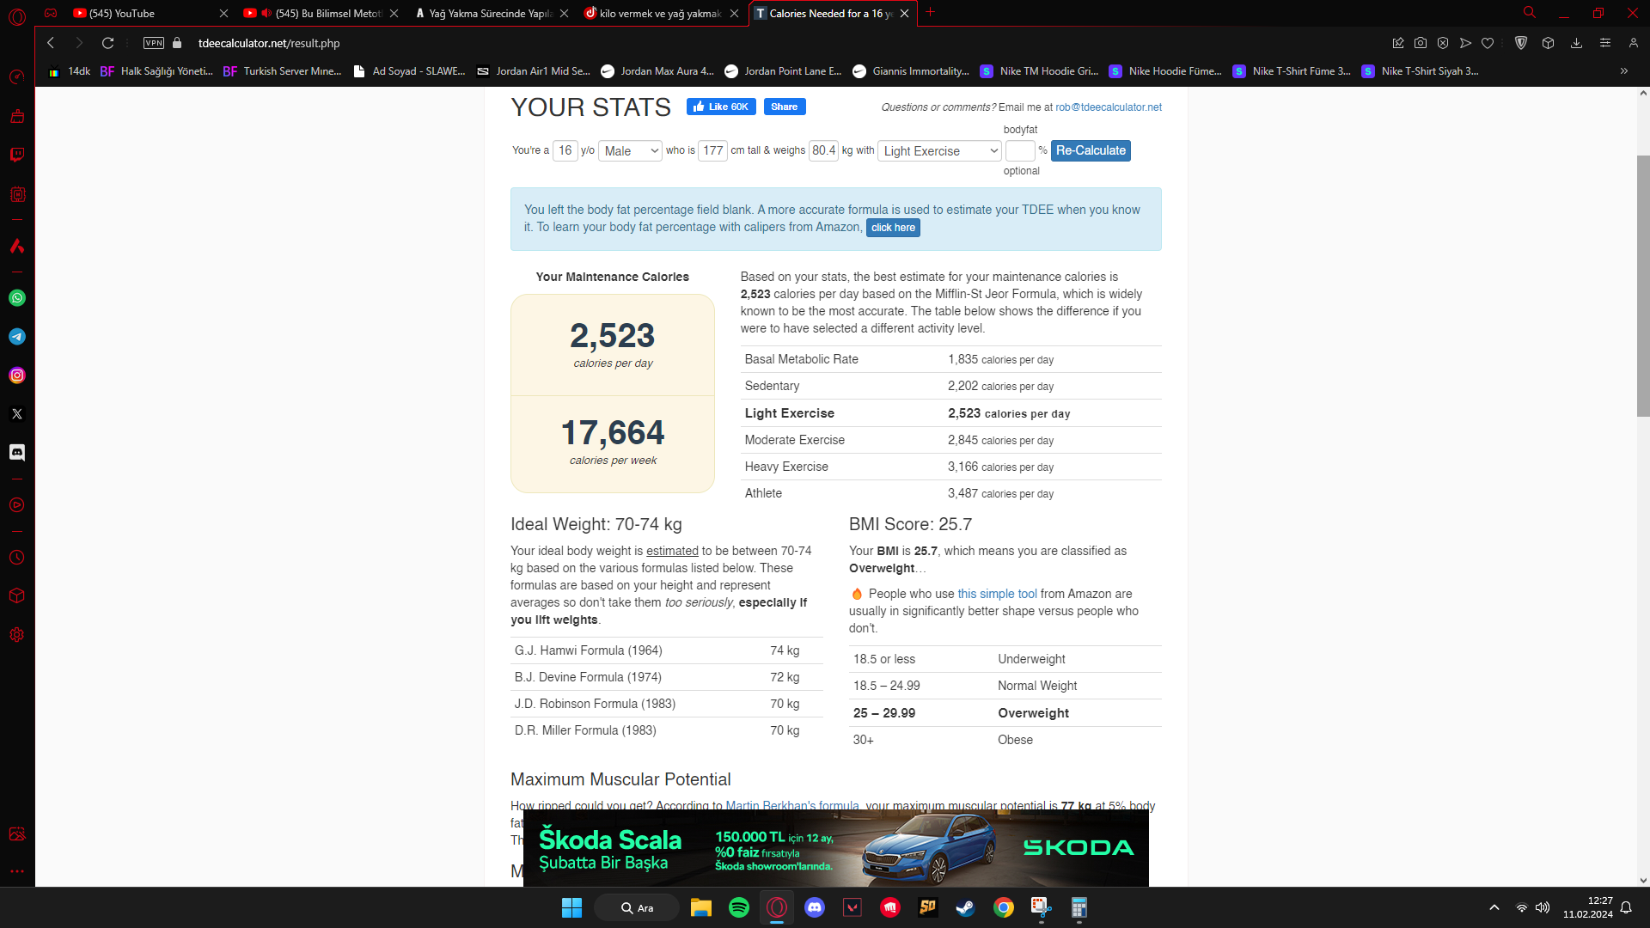Reload the current page

click(x=107, y=43)
